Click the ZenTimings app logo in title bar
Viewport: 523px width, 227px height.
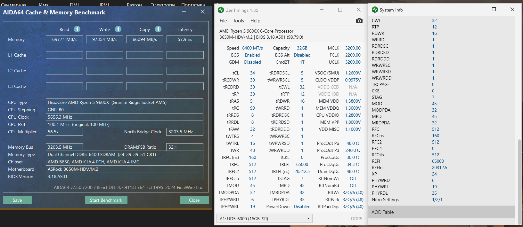click(221, 10)
